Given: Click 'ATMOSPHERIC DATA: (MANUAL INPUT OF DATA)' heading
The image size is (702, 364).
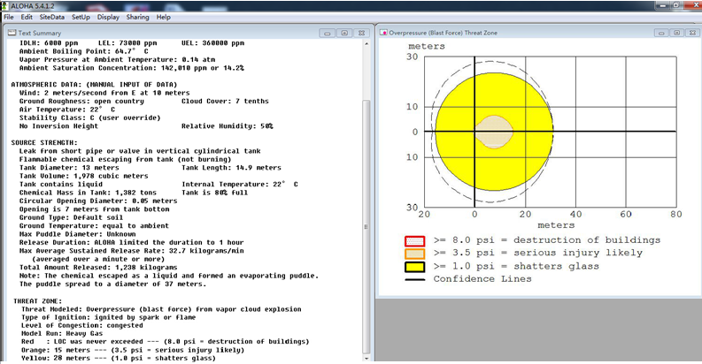Looking at the screenshot, I should [94, 85].
